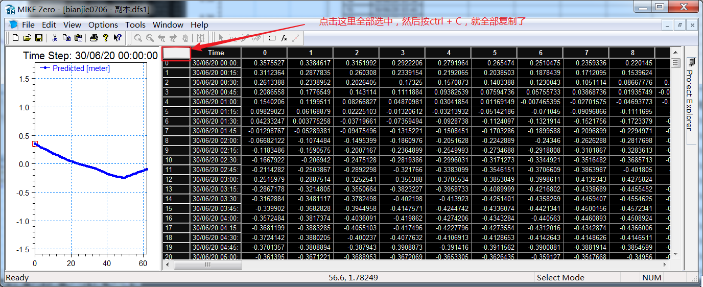Click the yellow question mark Help icon
The height and width of the screenshot is (287, 703).
coord(106,37)
